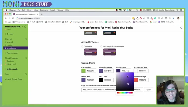This screenshot has height=107, width=188.
Task: Open the Chrome three-dot menu
Action: (182, 18)
